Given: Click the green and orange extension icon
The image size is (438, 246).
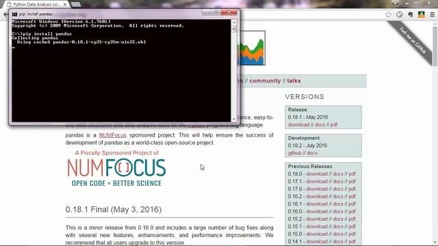Looking at the screenshot, I should 422,14.
